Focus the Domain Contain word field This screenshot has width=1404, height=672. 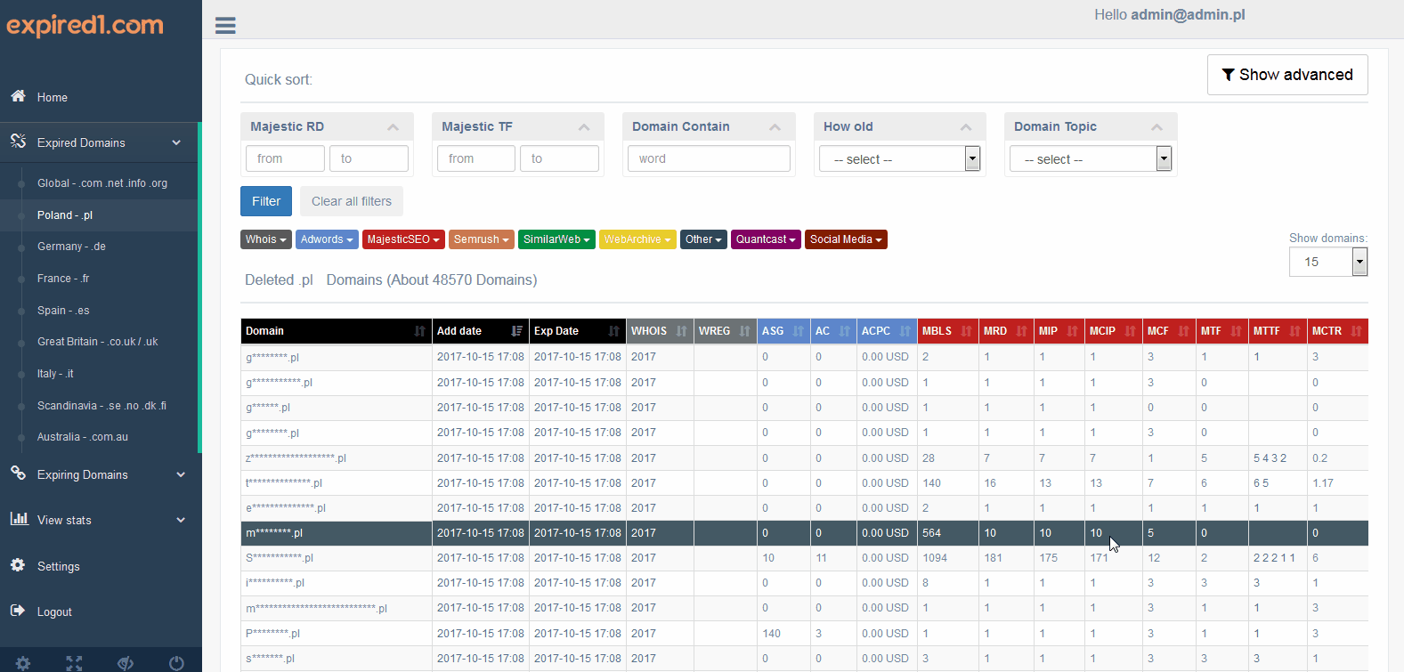pyautogui.click(x=709, y=158)
